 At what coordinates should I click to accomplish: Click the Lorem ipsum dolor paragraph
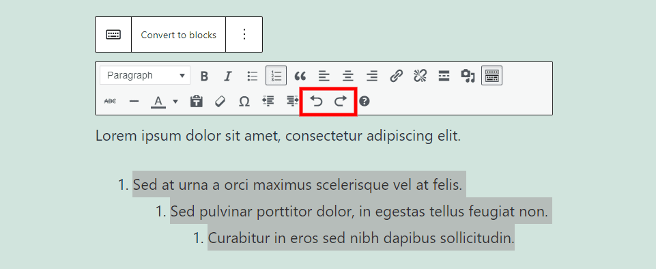[x=279, y=136]
